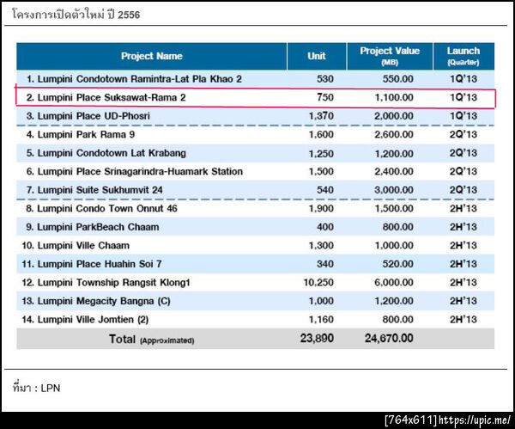Click launch quarter 2Q'13 for Lat Krabang
This screenshot has height=429, width=515.
click(x=463, y=153)
